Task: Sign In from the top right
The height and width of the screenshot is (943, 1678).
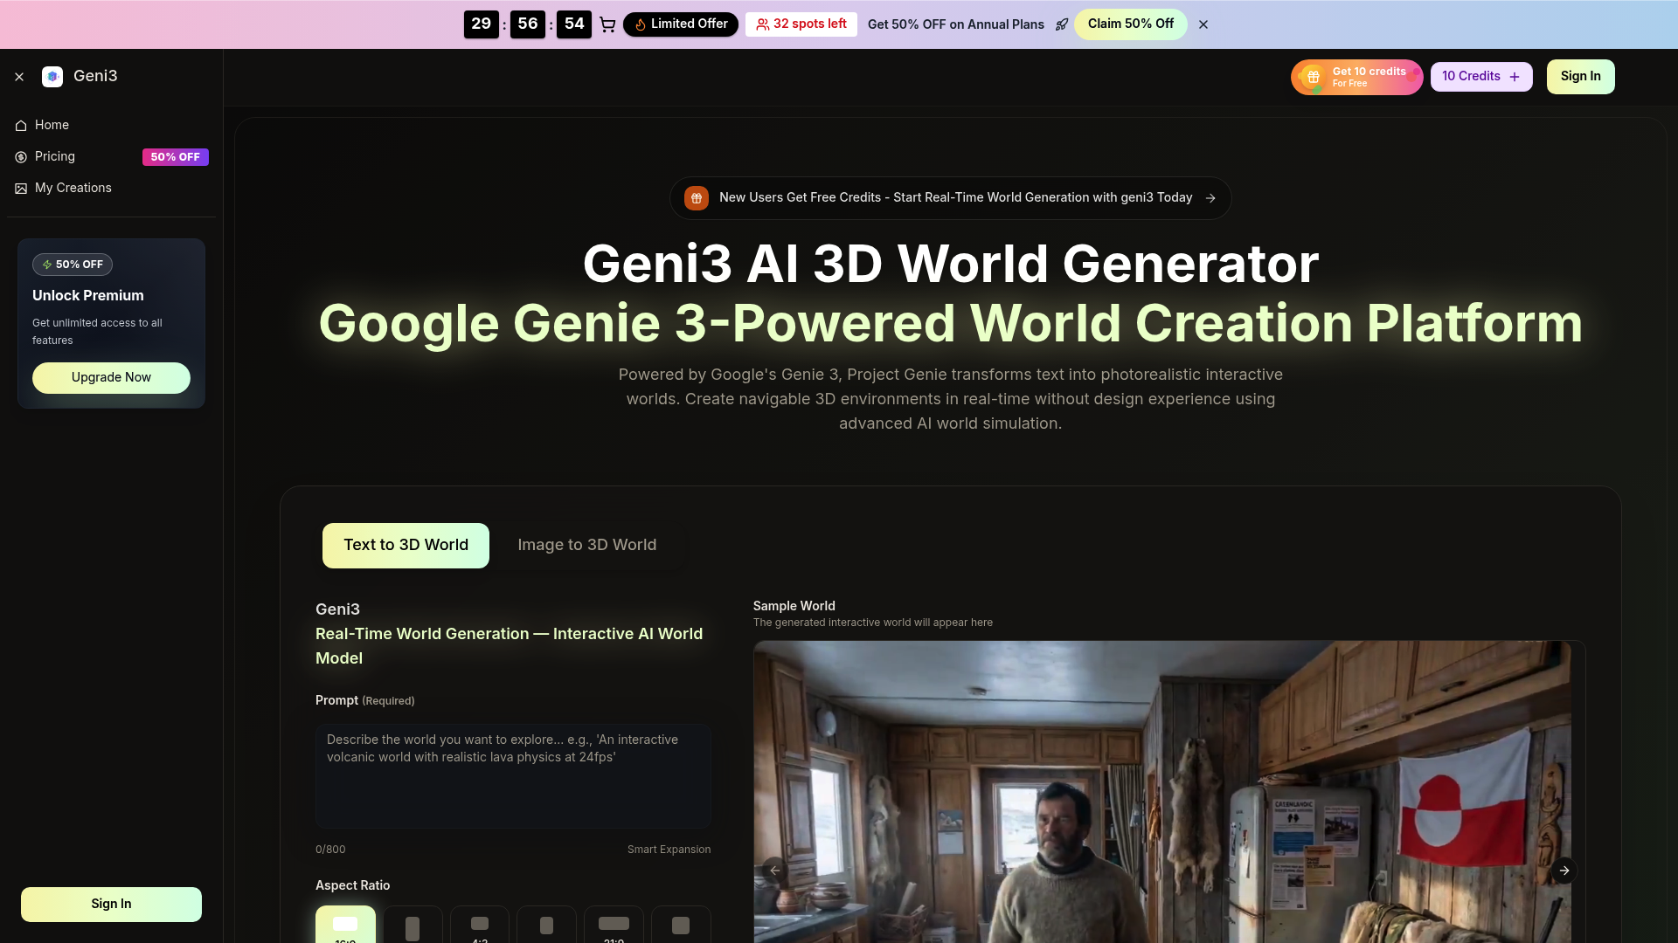Action: click(1580, 76)
